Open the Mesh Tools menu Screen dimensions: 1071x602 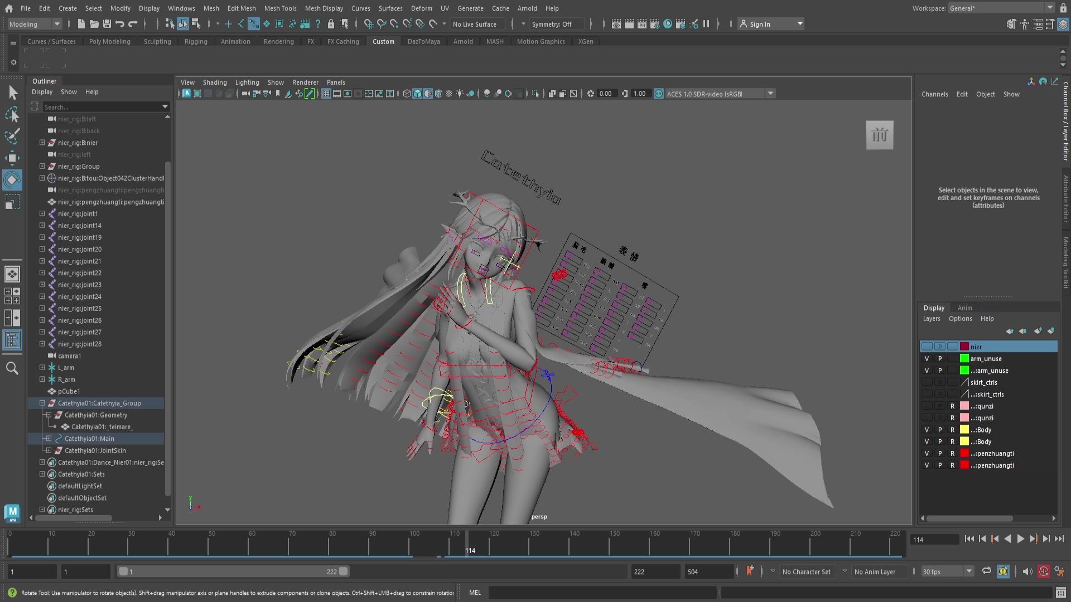point(280,8)
